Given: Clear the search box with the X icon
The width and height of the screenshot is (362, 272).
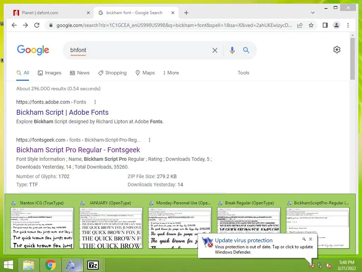Looking at the screenshot, I should click(215, 50).
